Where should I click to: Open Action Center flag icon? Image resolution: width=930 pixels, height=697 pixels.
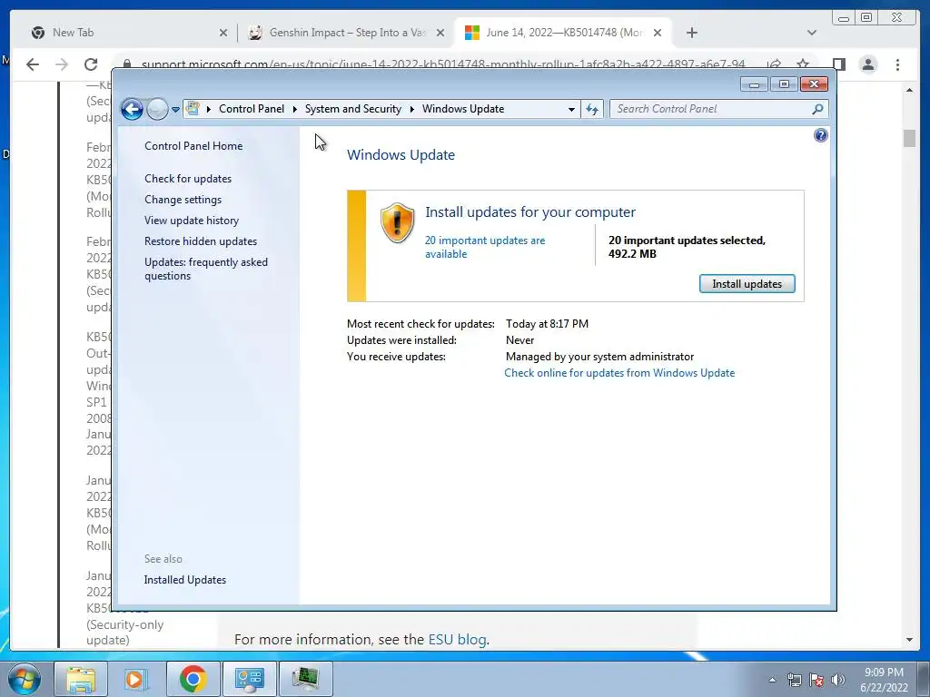816,680
